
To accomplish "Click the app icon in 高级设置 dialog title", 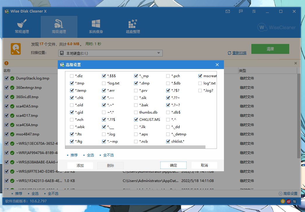I will pyautogui.click(x=62, y=65).
